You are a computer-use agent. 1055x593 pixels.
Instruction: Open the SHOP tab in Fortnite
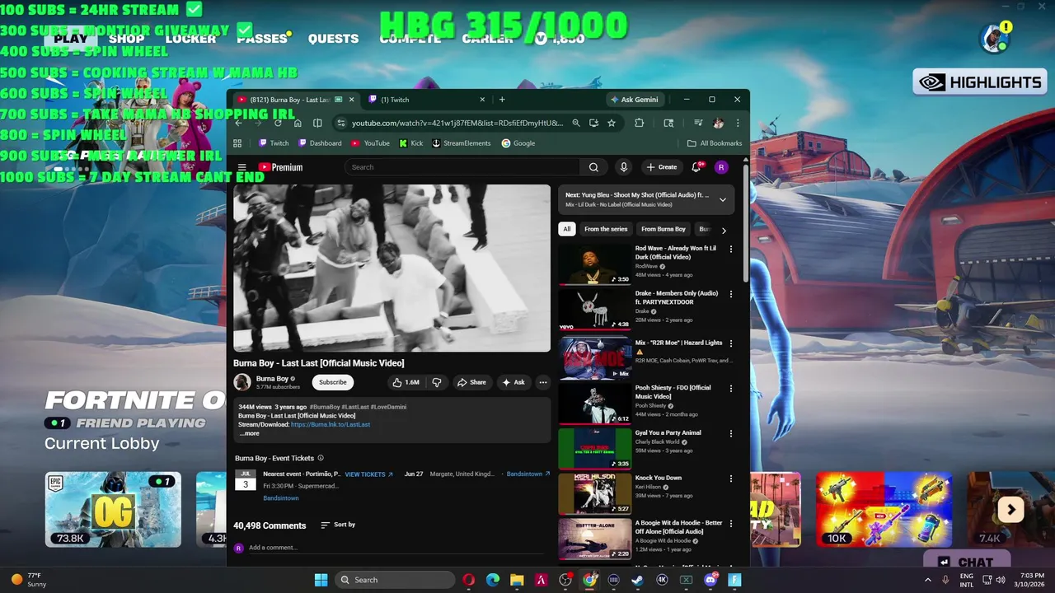[127, 39]
